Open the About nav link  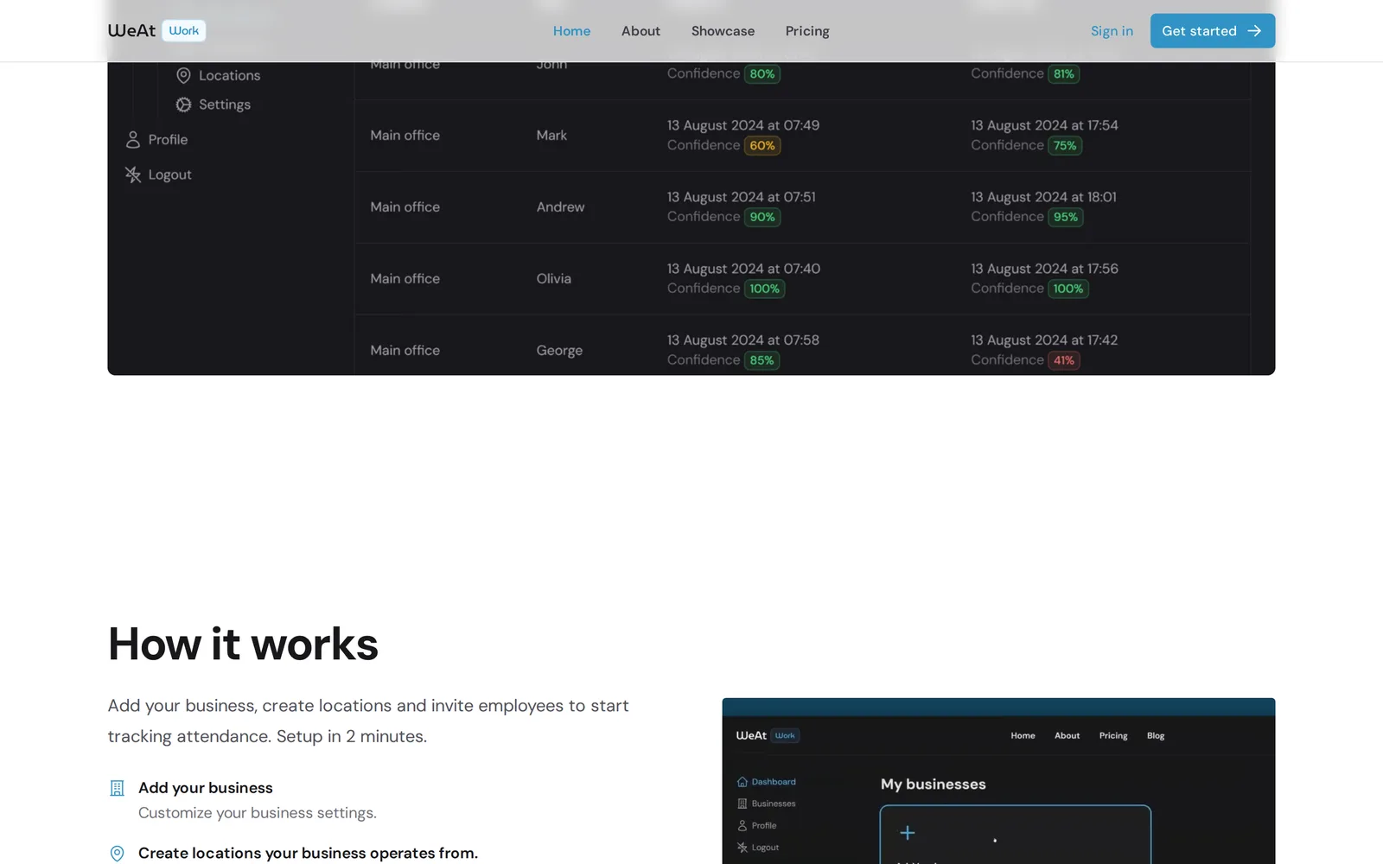point(641,31)
